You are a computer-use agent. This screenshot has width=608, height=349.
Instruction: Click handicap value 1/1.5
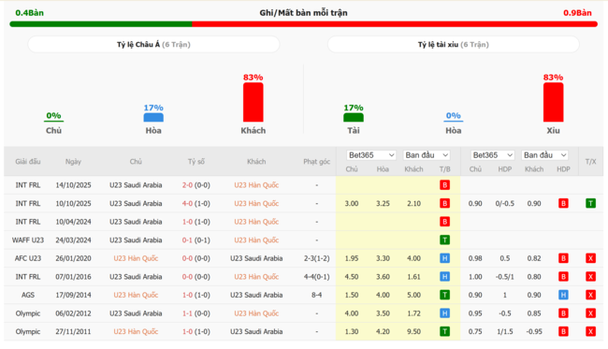pyautogui.click(x=505, y=331)
